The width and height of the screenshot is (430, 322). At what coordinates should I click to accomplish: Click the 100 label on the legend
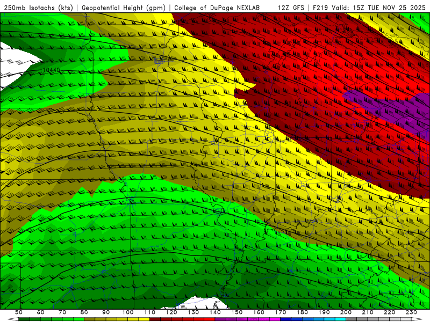point(128,312)
